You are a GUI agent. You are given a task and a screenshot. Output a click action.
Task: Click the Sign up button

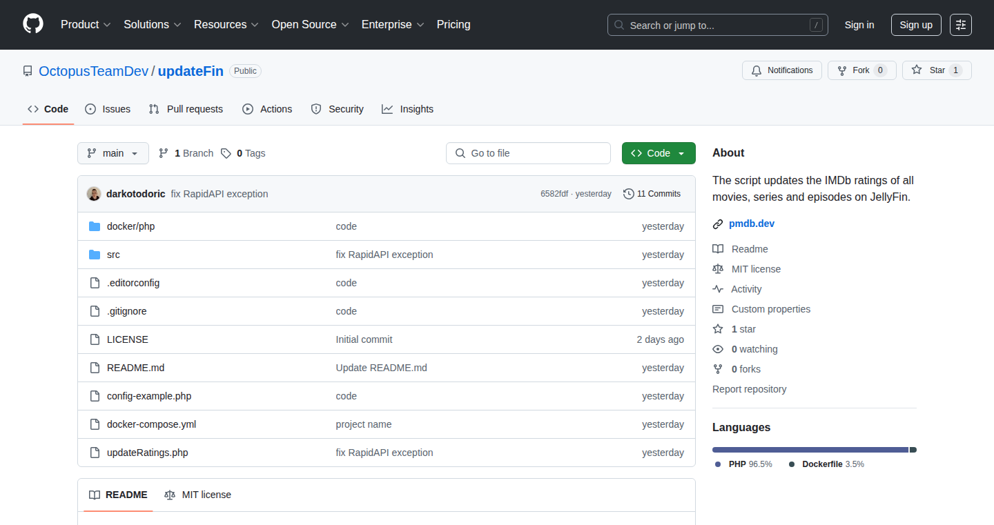(x=916, y=25)
